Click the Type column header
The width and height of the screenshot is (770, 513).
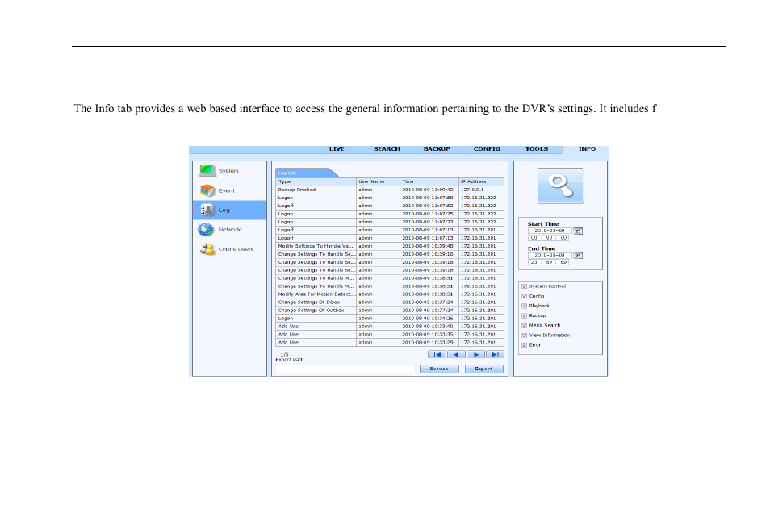click(x=316, y=181)
